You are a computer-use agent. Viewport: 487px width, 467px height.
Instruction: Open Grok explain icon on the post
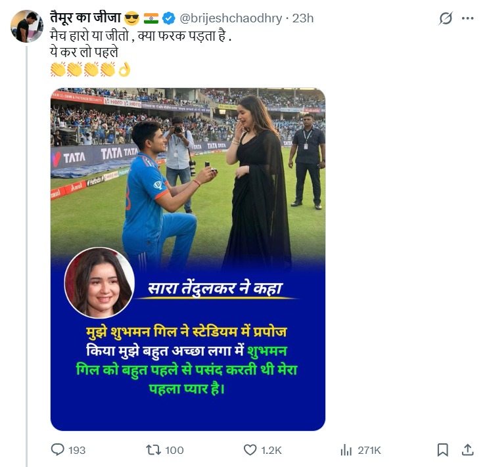click(x=446, y=18)
